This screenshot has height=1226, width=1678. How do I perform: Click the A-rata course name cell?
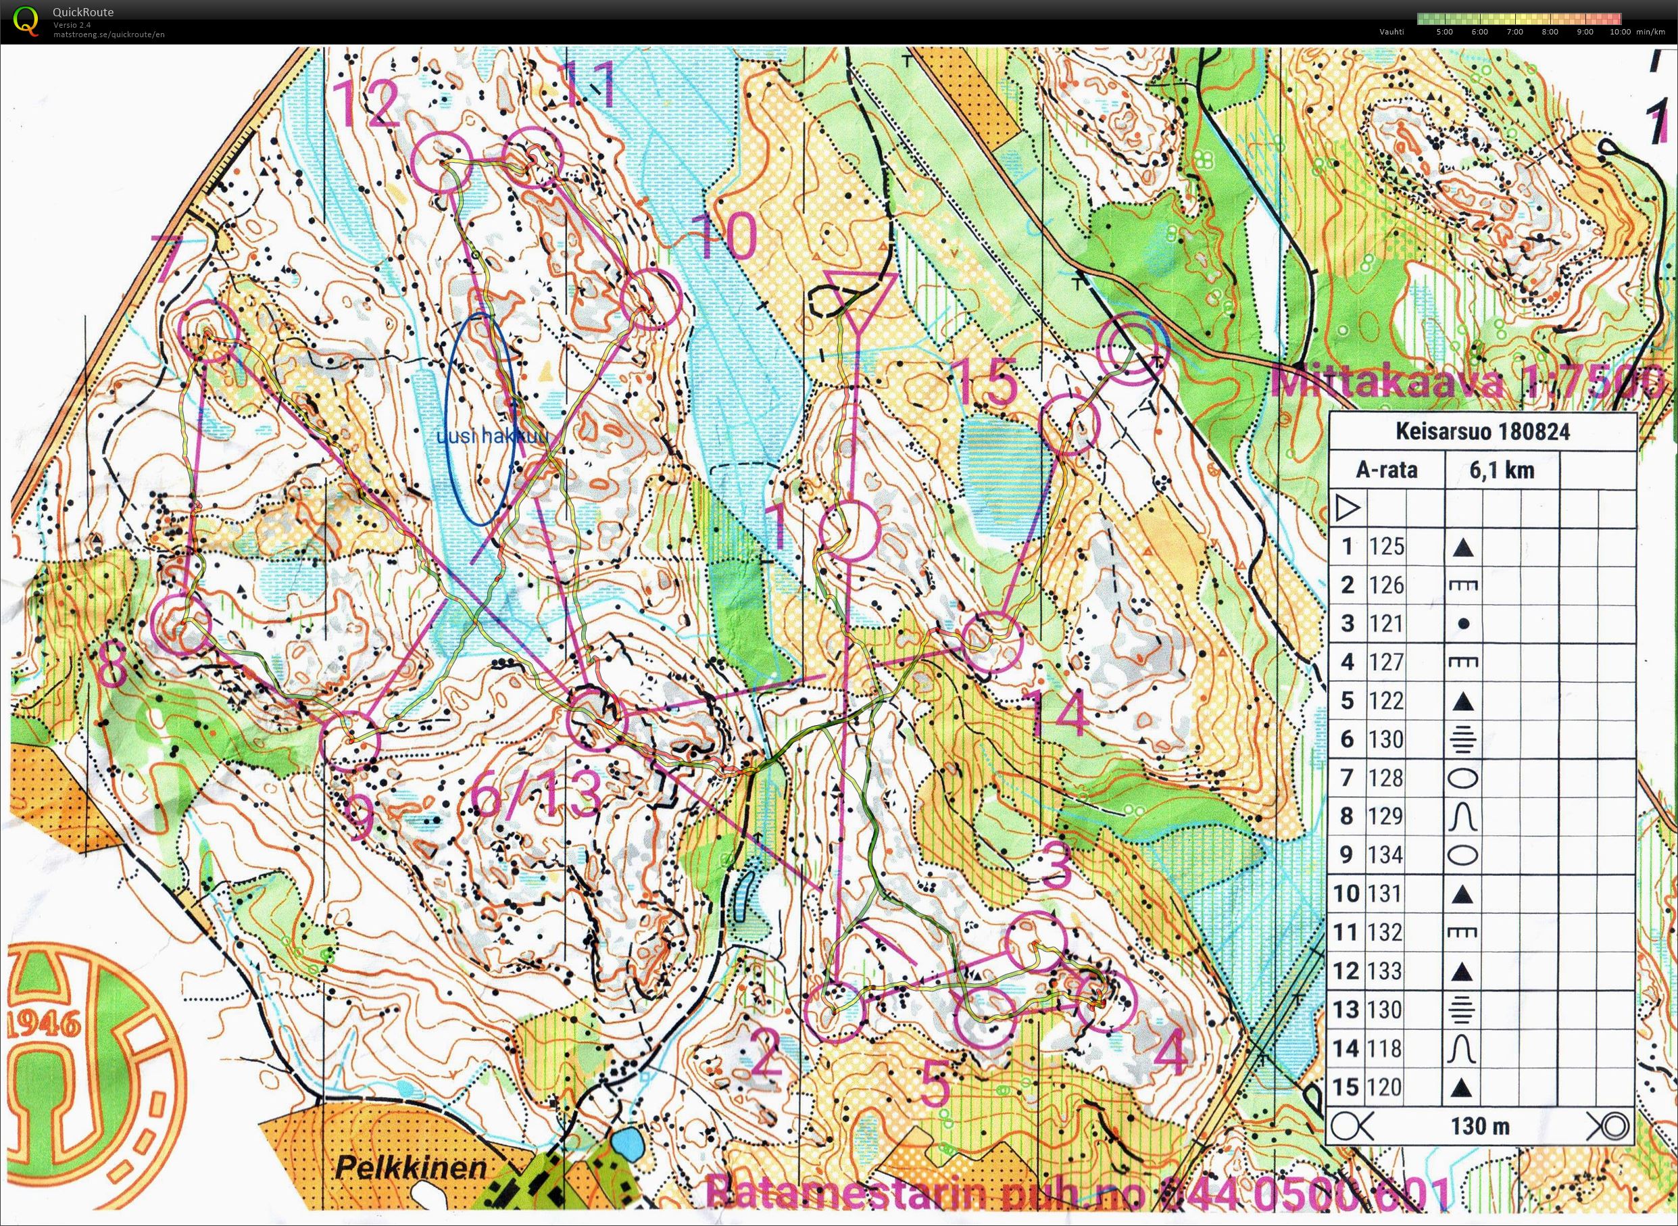[x=1386, y=470]
